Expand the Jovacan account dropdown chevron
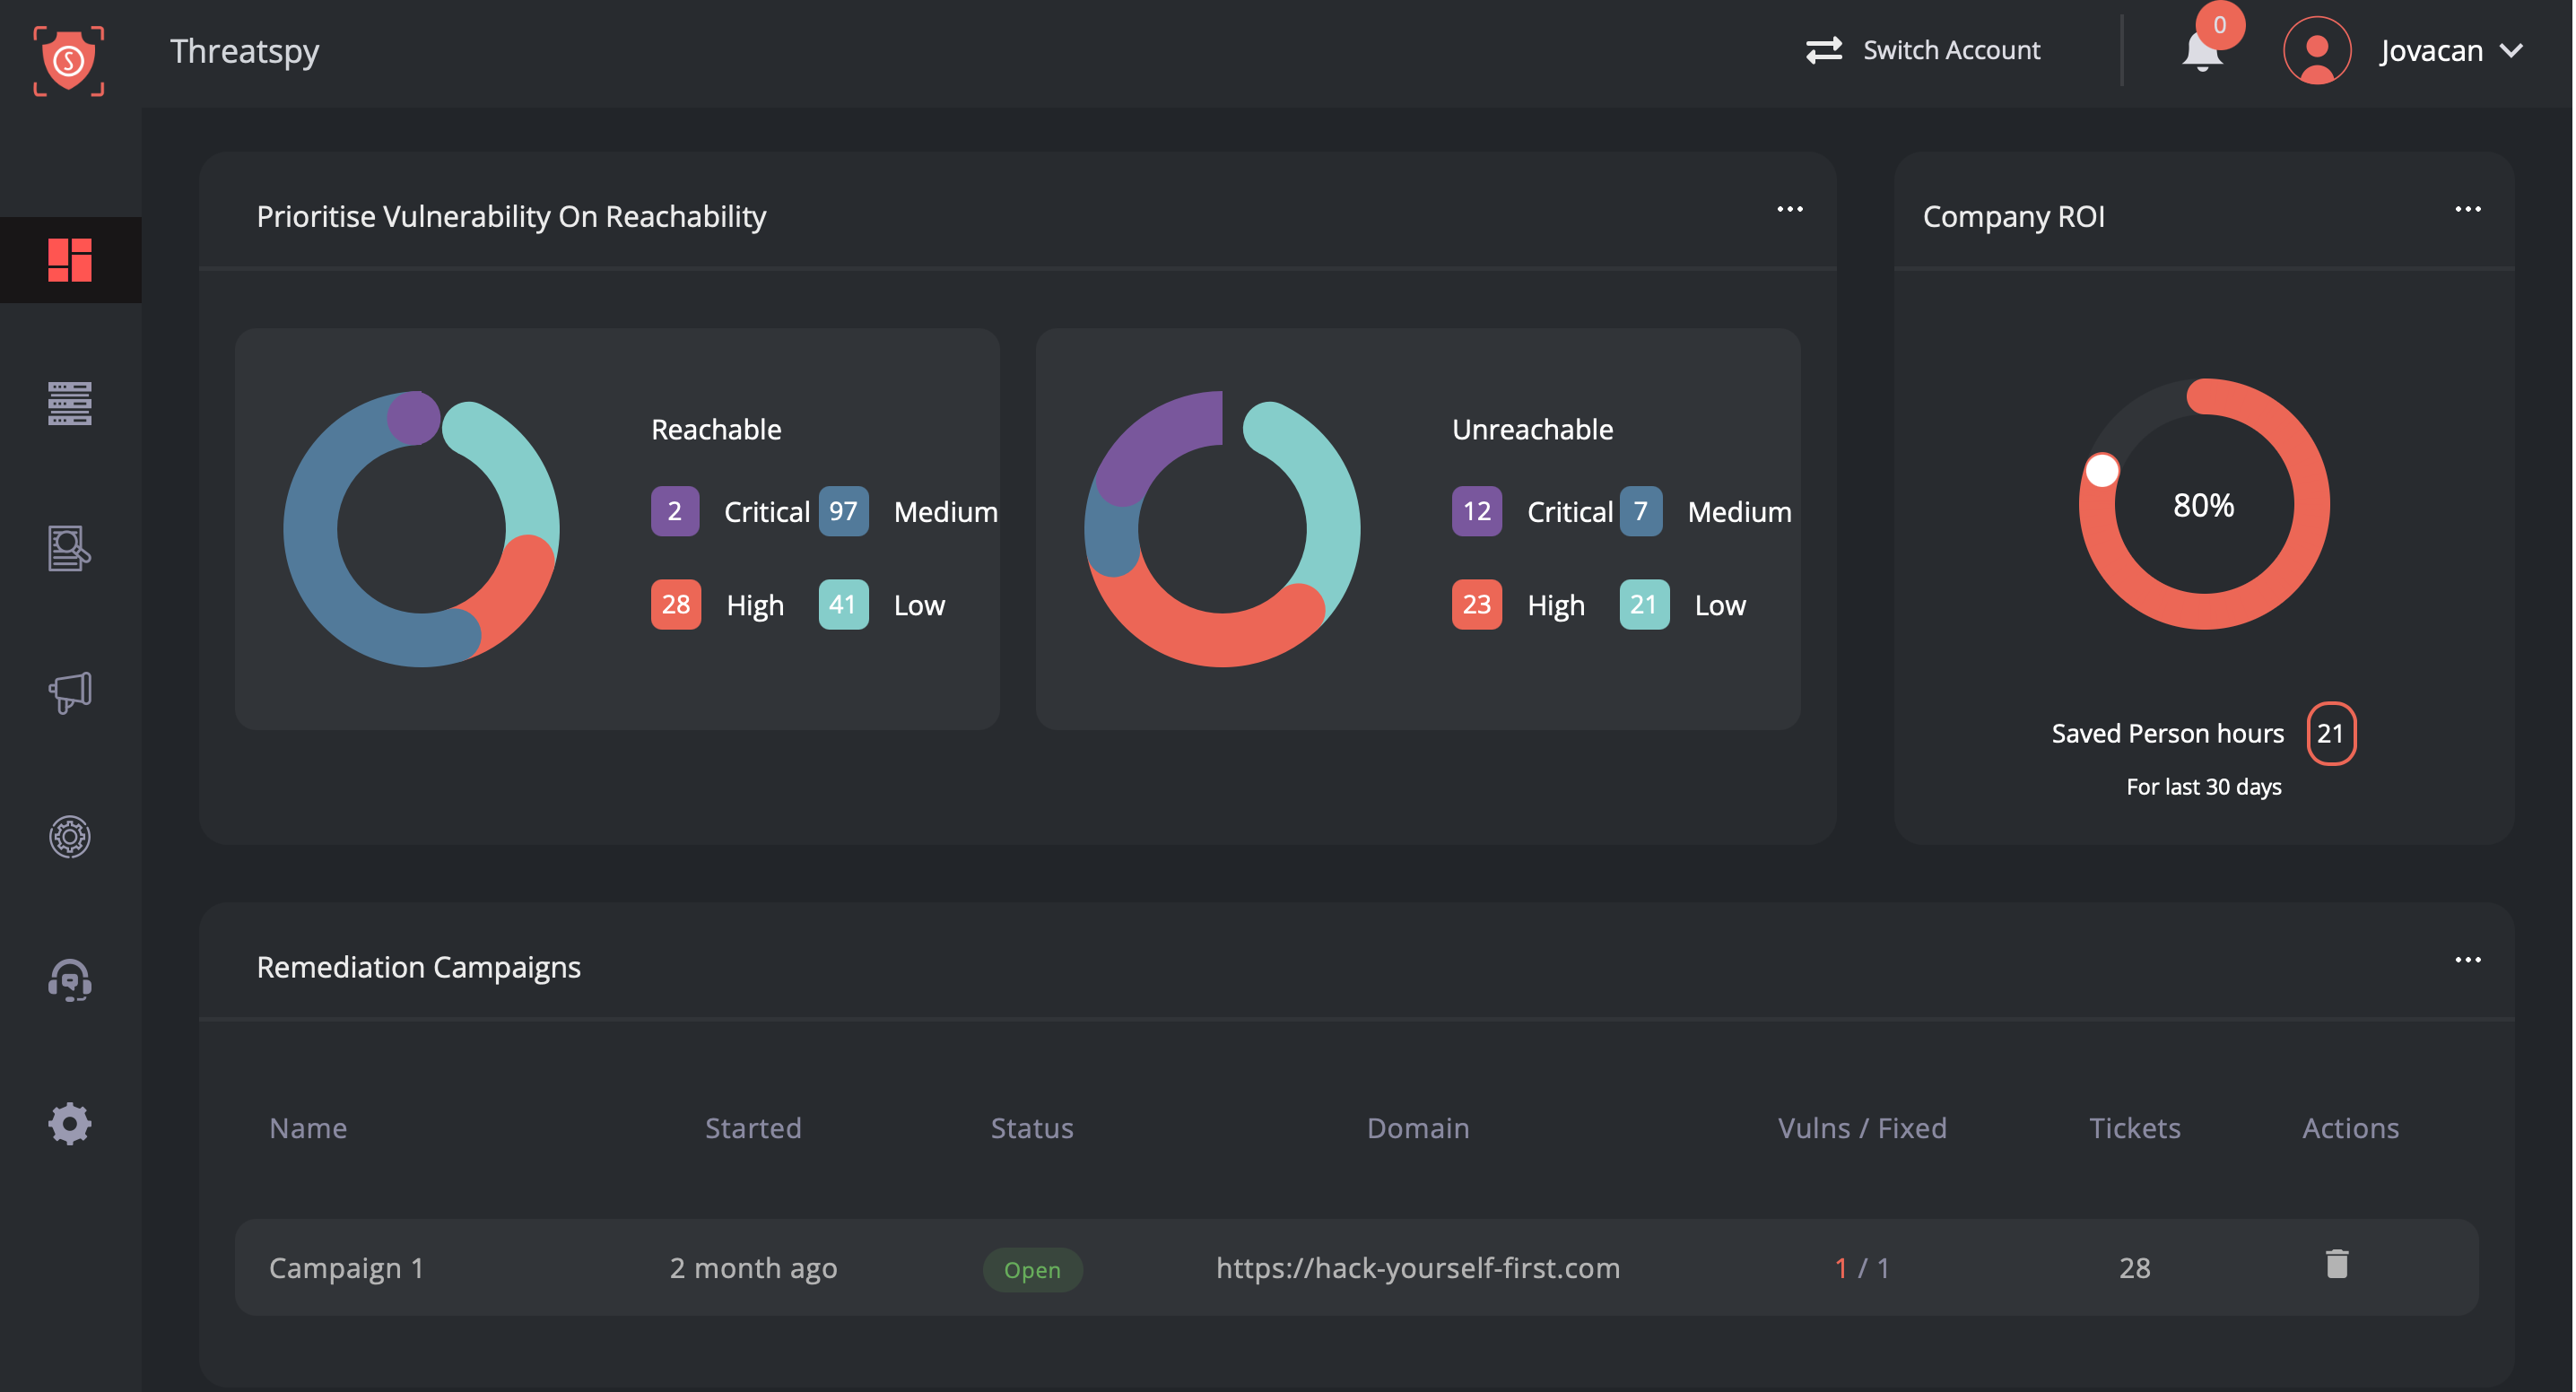 pyautogui.click(x=2511, y=50)
